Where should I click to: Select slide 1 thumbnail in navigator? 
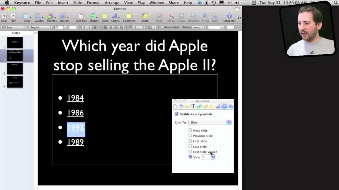tap(15, 42)
